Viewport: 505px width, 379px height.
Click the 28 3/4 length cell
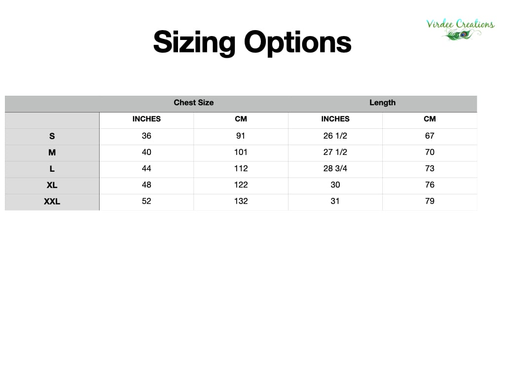pos(335,168)
